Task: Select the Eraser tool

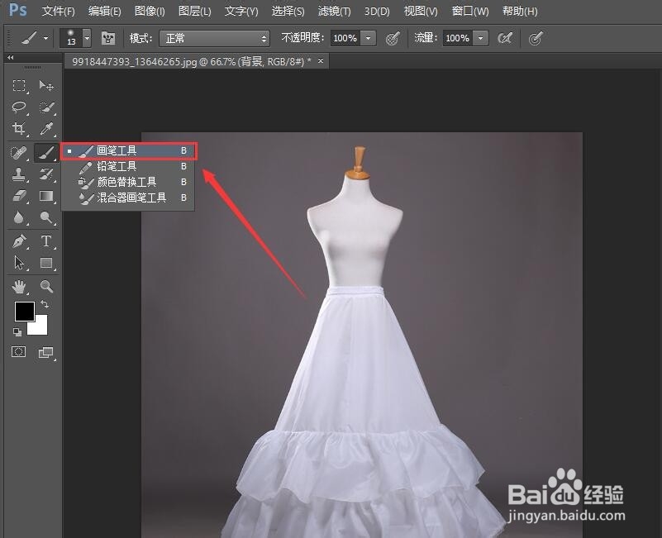Action: click(x=19, y=196)
